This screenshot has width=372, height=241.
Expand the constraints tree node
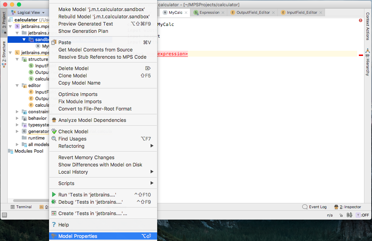[17, 112]
